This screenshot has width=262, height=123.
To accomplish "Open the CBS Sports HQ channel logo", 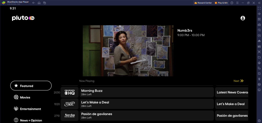I will pos(70,92).
